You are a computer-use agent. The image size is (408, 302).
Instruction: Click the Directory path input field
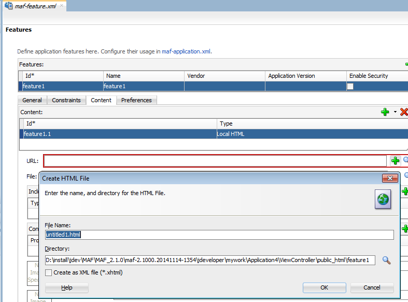click(210, 260)
